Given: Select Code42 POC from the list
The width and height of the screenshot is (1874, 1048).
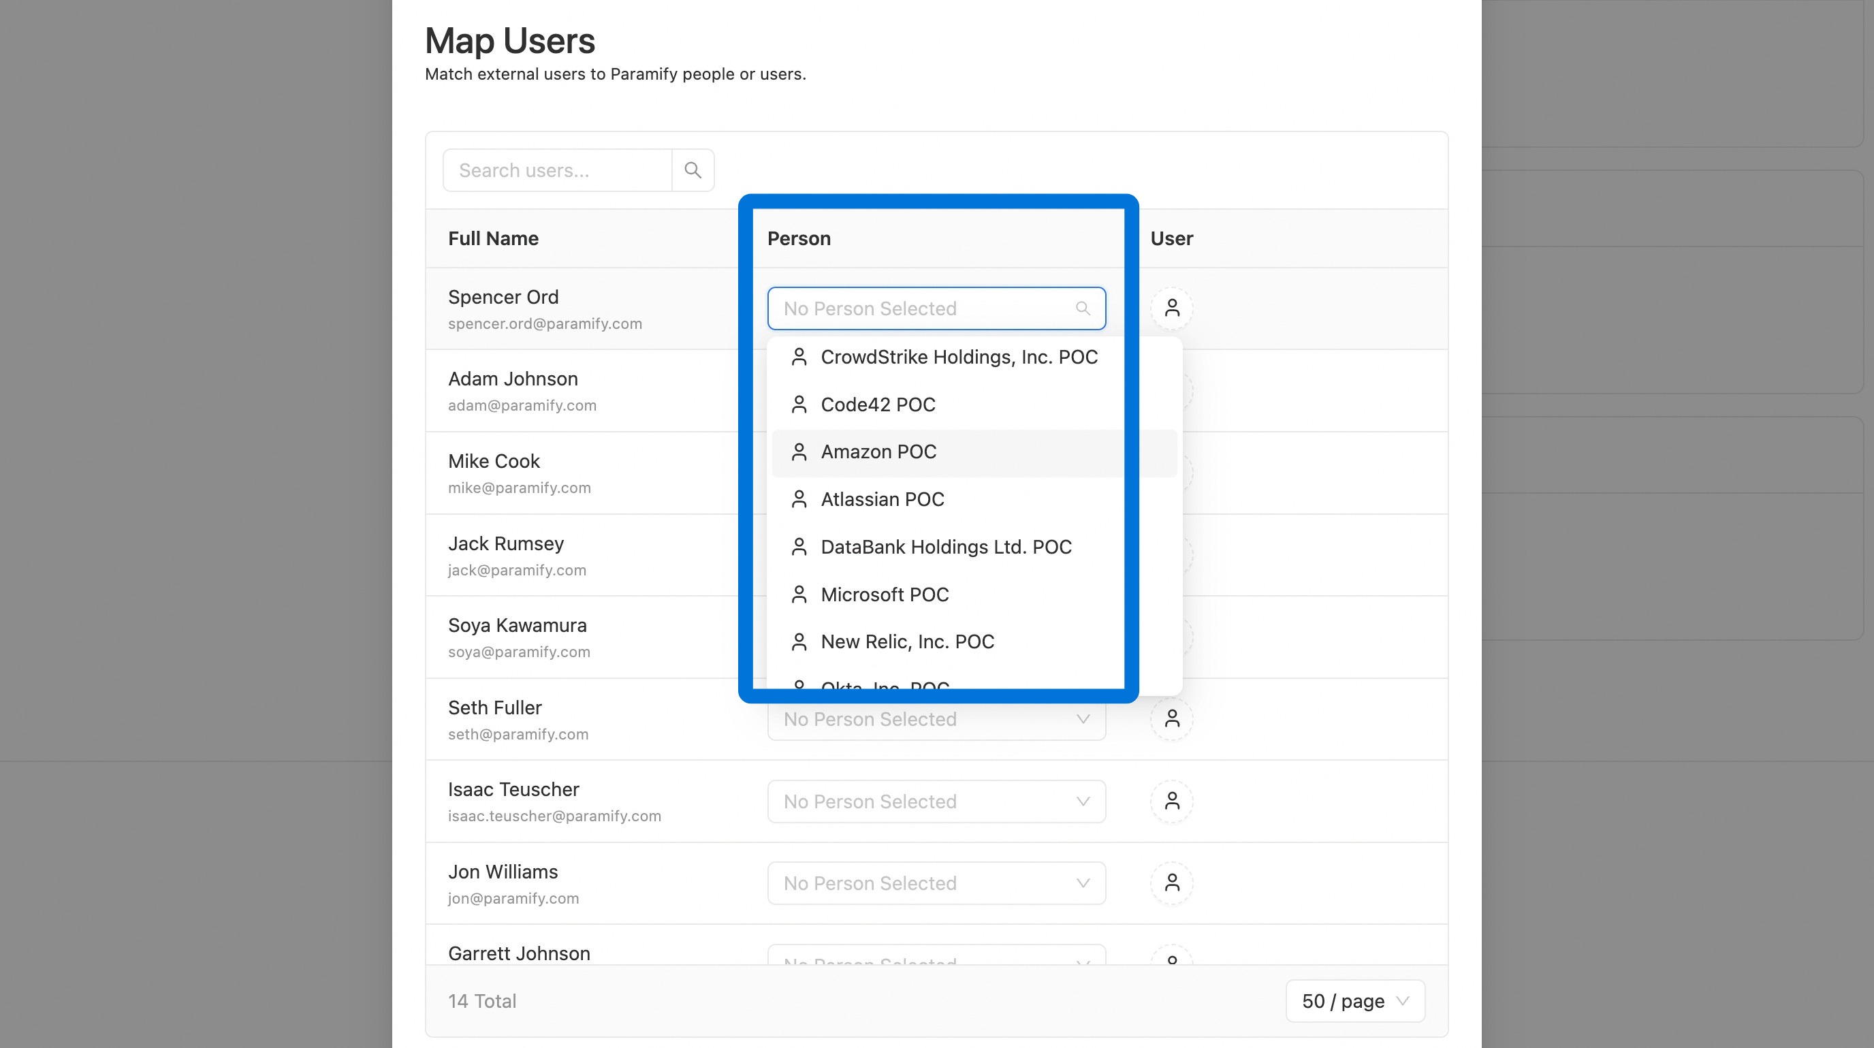Looking at the screenshot, I should [974, 404].
